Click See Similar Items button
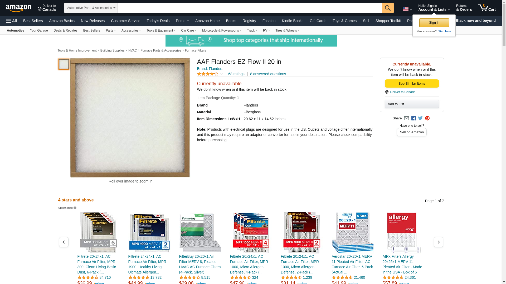Image resolution: width=506 pixels, height=284 pixels. 412,84
